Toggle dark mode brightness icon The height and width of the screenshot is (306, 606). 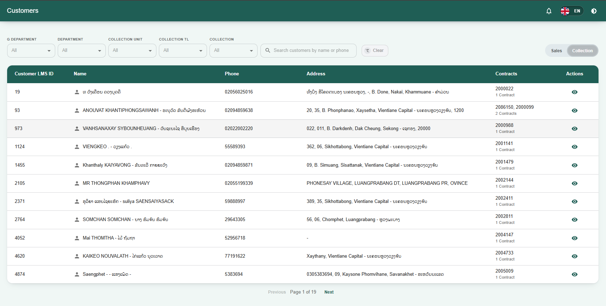(x=594, y=11)
